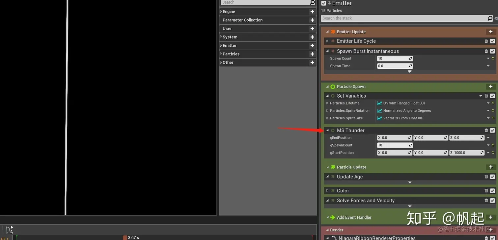Disable the MS Thunder module

click(492, 131)
